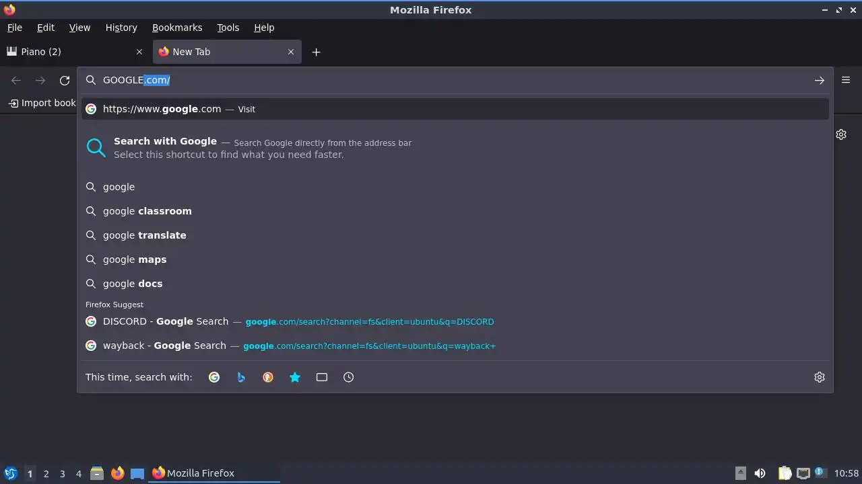Search this time with Bing icon
Image resolution: width=862 pixels, height=484 pixels.
241,377
